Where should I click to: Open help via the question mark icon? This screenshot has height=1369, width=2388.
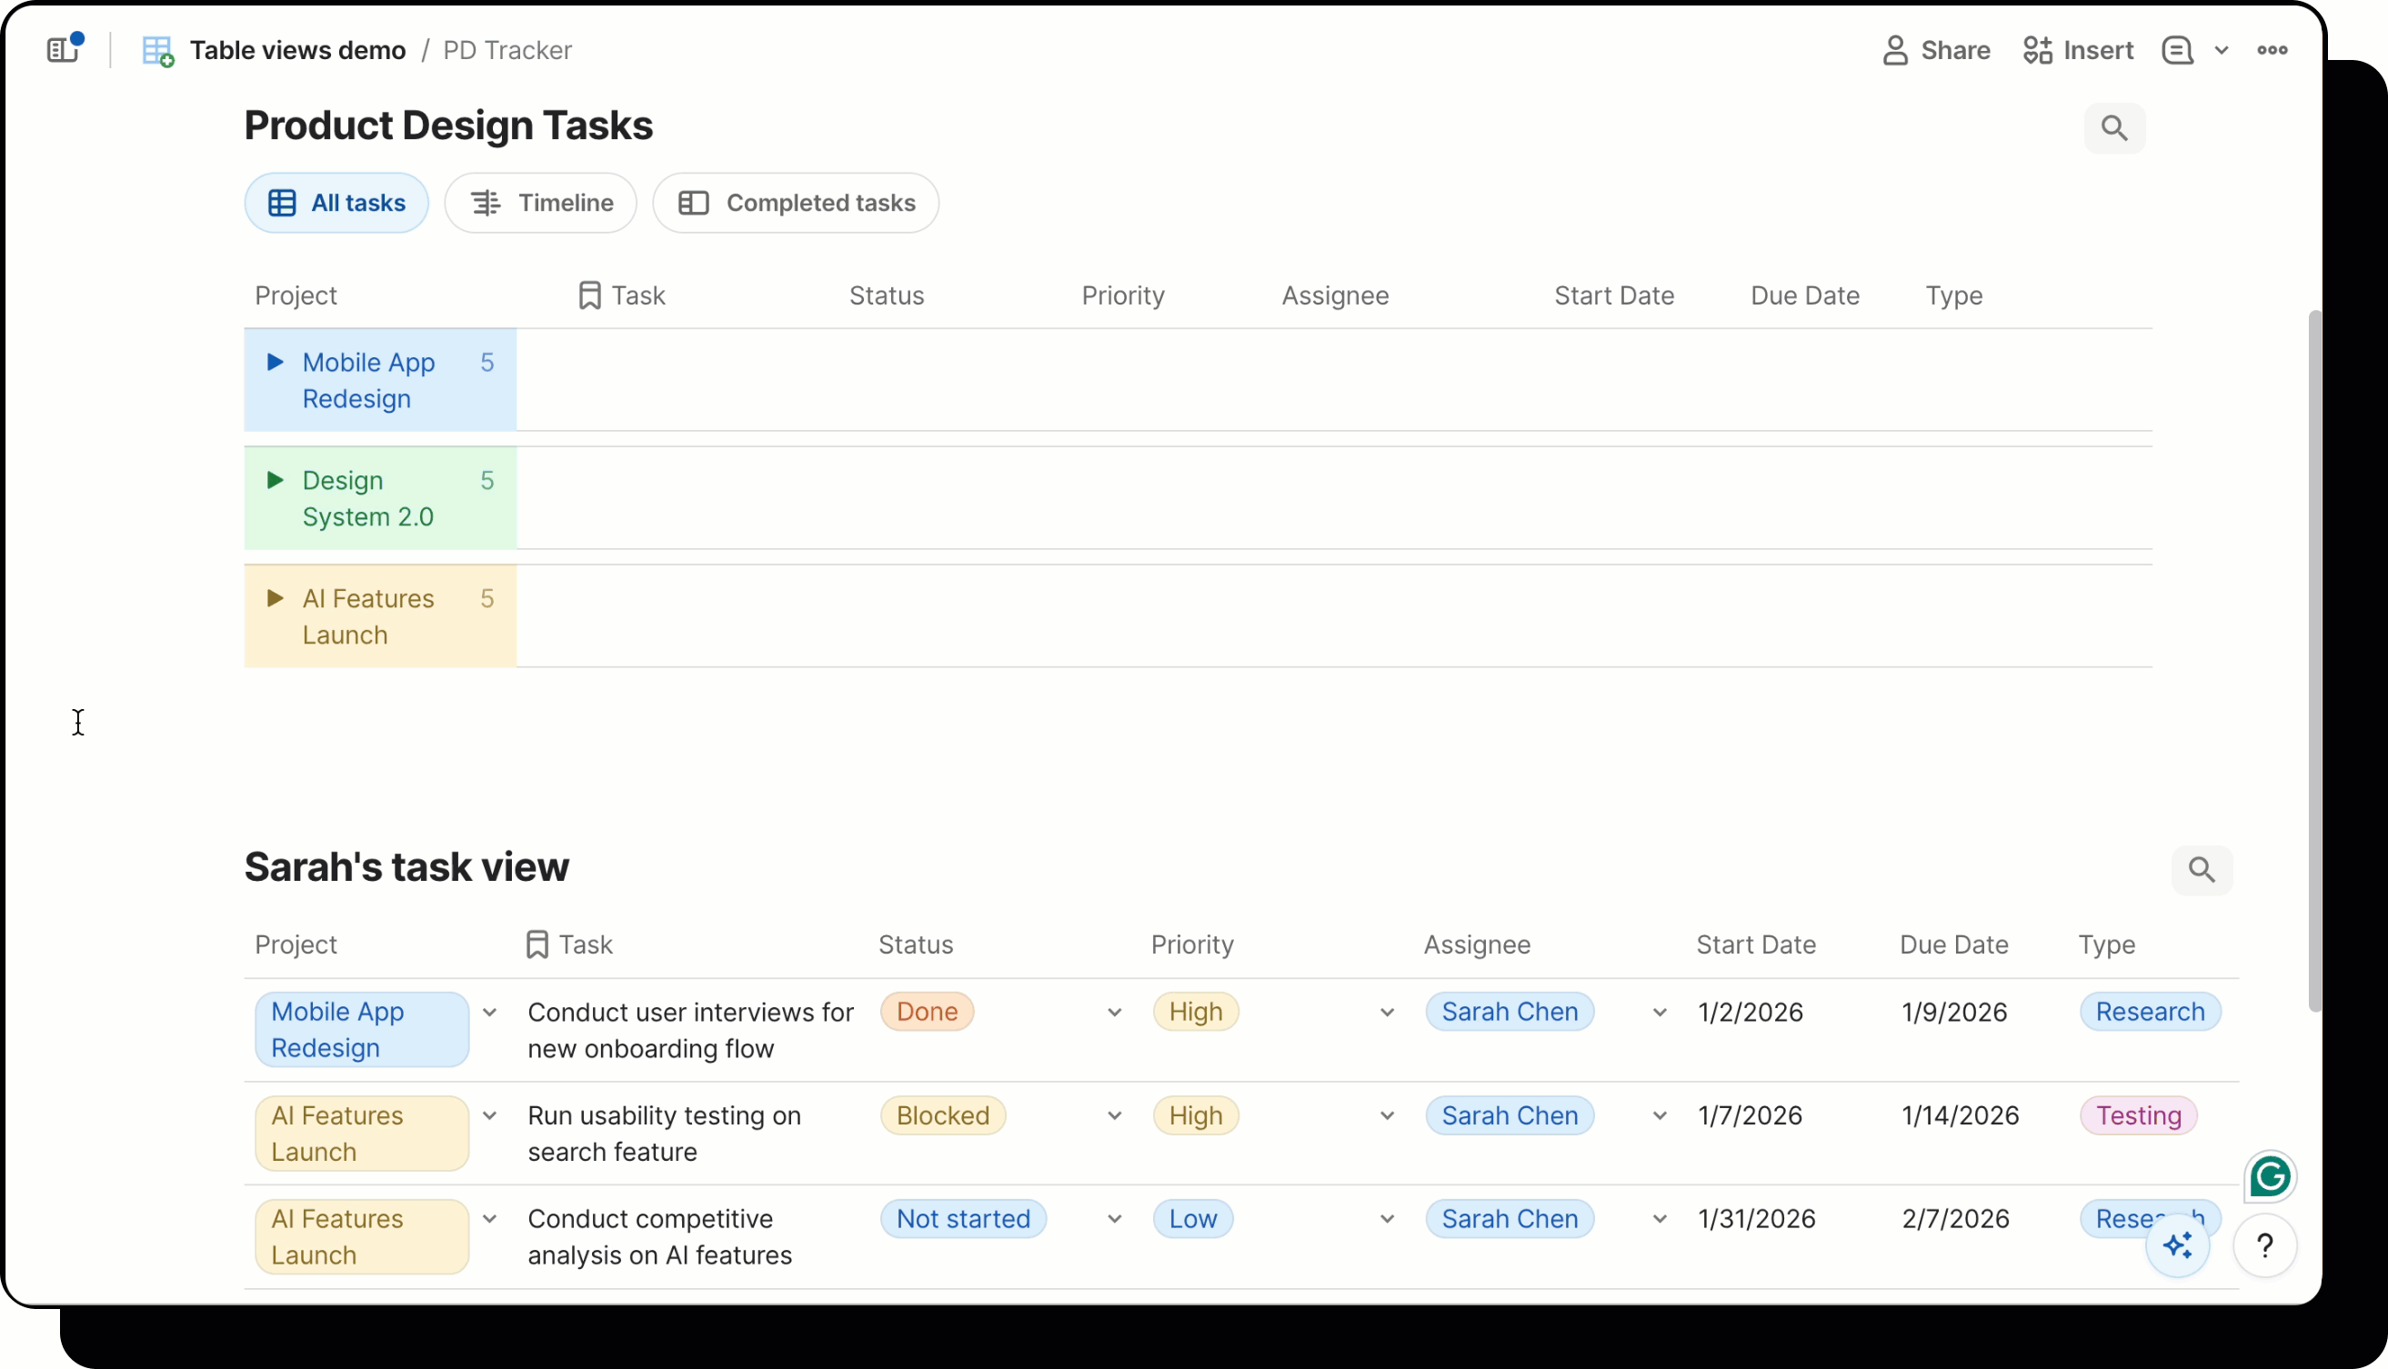point(2266,1246)
